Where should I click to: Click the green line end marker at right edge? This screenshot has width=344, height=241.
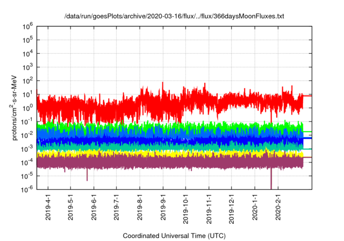coord(307,132)
